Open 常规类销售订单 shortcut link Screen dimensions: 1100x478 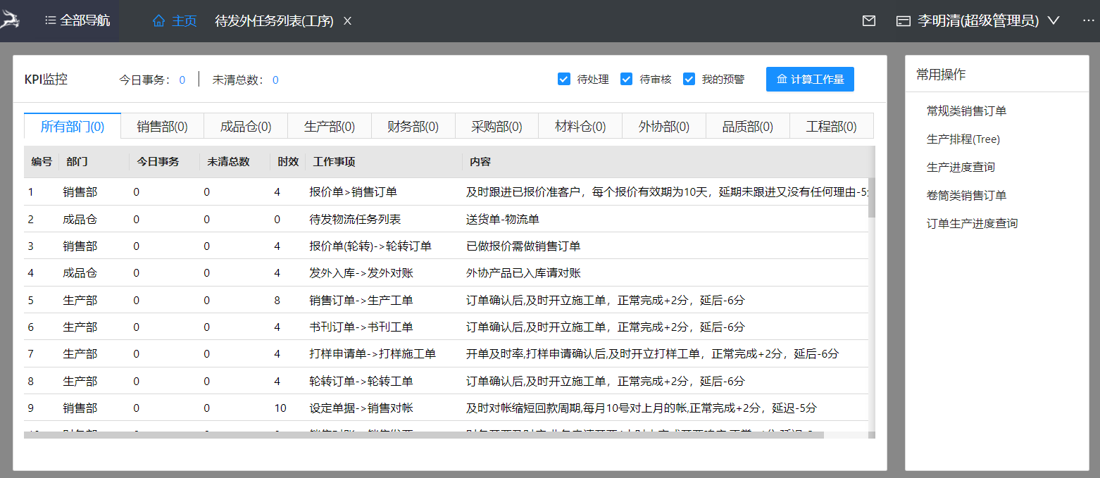pos(966,111)
